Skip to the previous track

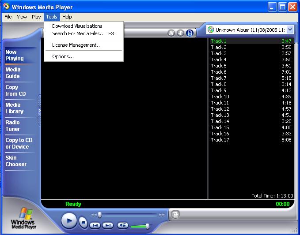(95, 225)
